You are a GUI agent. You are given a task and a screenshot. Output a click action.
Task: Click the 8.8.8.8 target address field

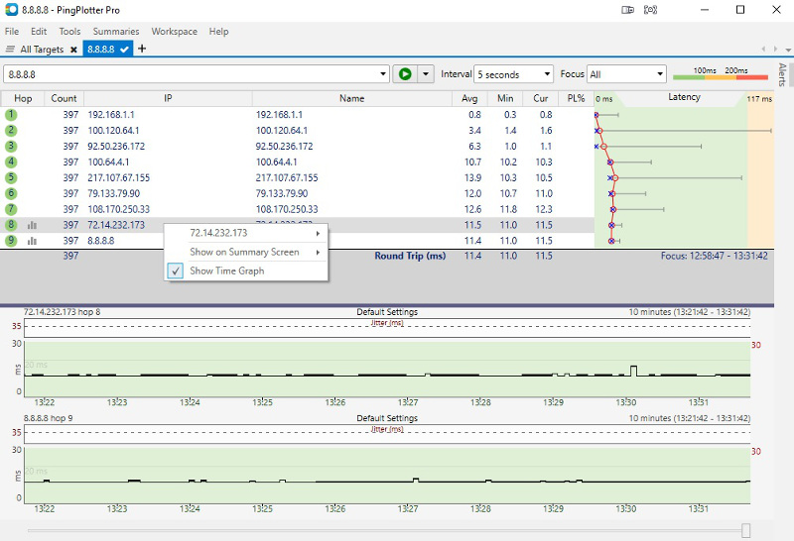[x=189, y=74]
